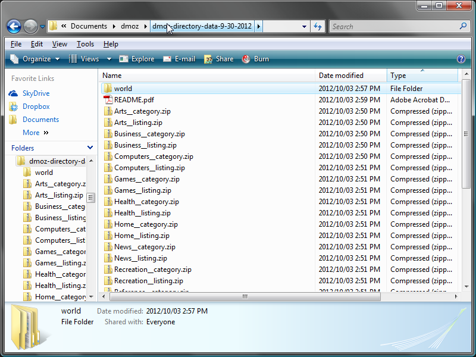Sort files by Date modified column

[341, 76]
